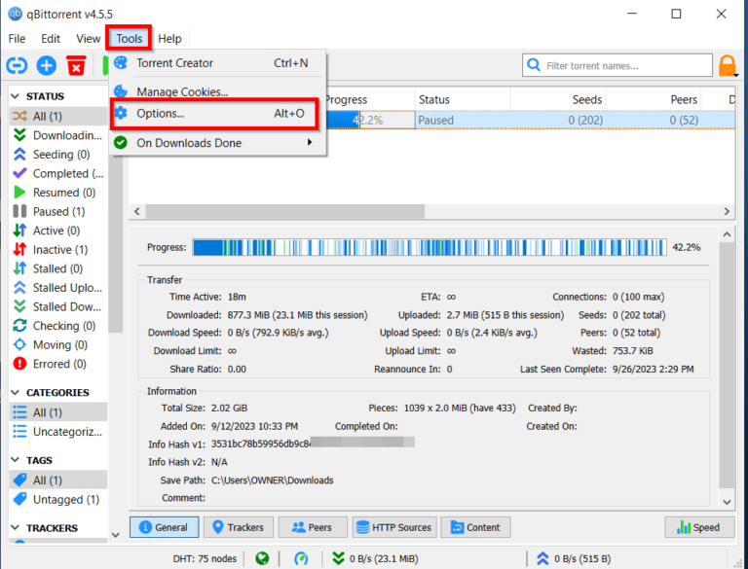Filter by Errored (0) status
The image size is (748, 569).
58,364
